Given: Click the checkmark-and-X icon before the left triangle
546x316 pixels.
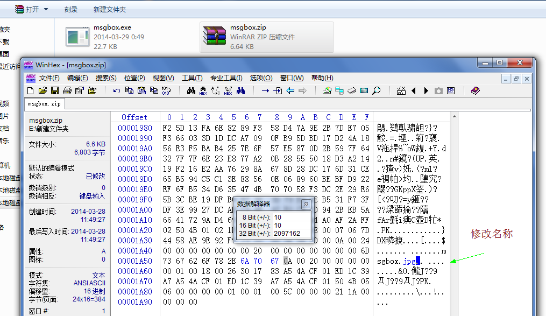Looking at the screenshot, I should coord(401,91).
